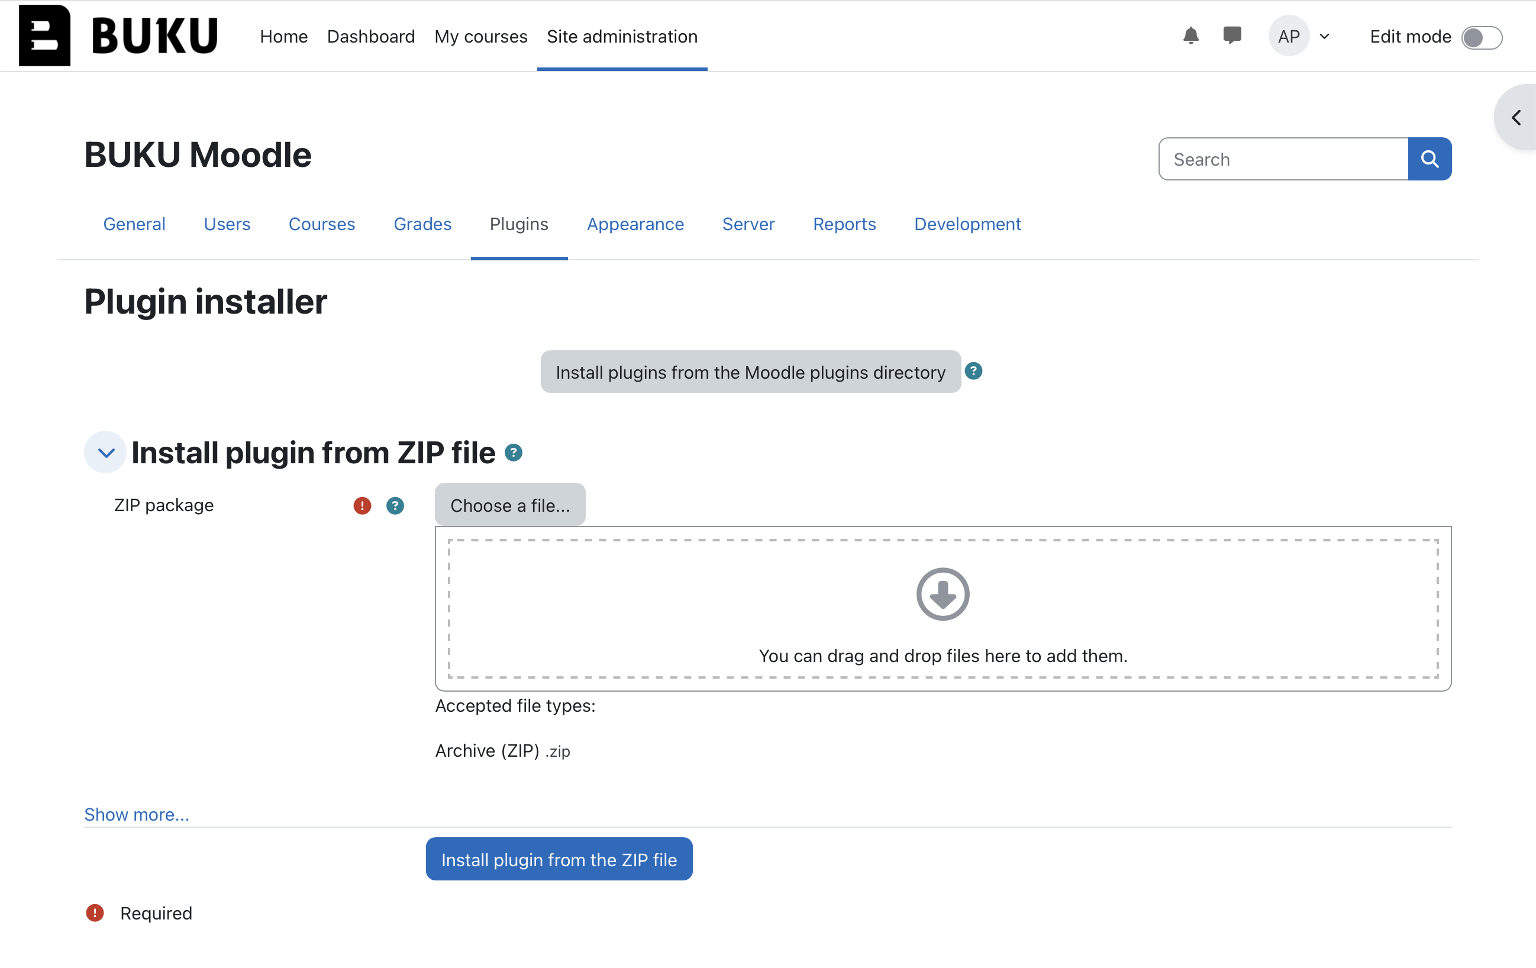Go to the Server tab
The height and width of the screenshot is (968, 1536).
point(748,224)
